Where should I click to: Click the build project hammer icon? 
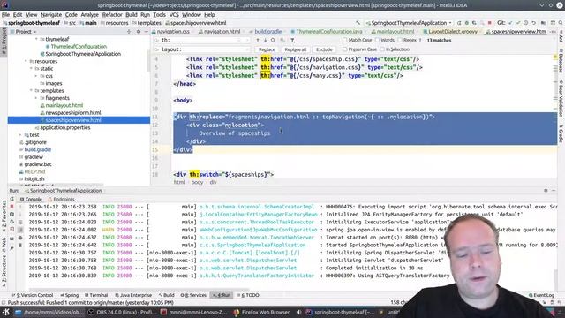pos(358,23)
